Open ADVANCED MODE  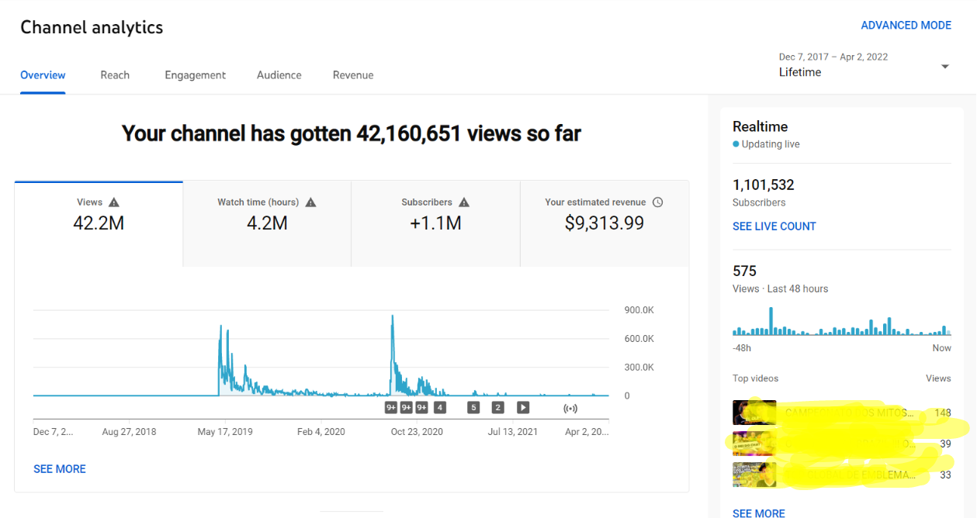(906, 26)
